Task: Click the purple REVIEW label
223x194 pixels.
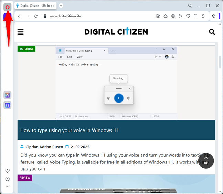Action: pyautogui.click(x=25, y=178)
